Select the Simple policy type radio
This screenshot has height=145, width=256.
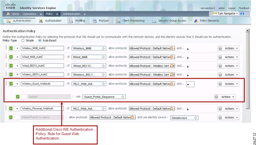pyautogui.click(x=23, y=41)
